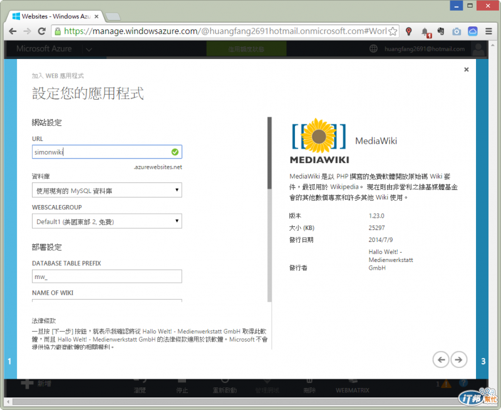Open the camera screenshot extension
501x410 pixels.
pyautogui.click(x=457, y=31)
